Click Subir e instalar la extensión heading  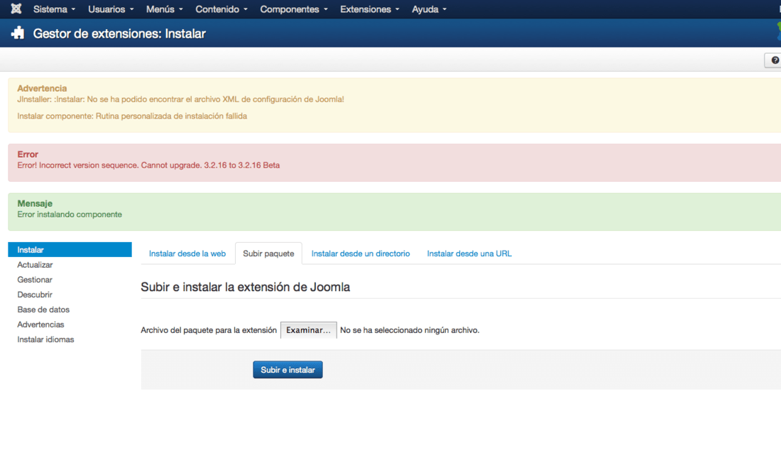(x=246, y=287)
